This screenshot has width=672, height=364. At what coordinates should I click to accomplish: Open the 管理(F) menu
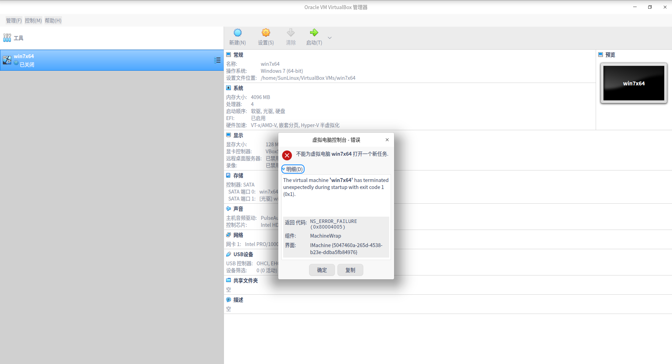[x=14, y=21]
